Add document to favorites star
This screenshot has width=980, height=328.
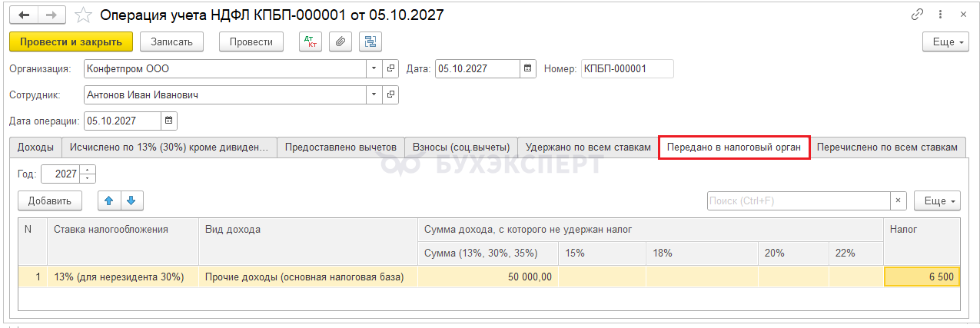coord(84,15)
